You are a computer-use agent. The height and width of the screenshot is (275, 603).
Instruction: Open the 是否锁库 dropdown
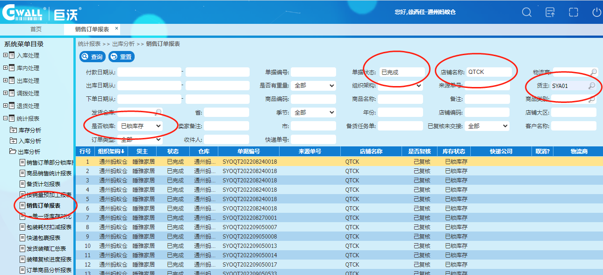[140, 126]
